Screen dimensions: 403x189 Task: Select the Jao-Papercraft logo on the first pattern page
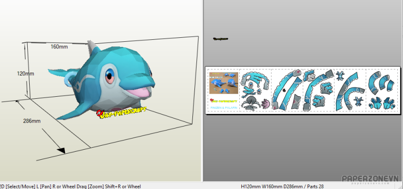(223, 101)
